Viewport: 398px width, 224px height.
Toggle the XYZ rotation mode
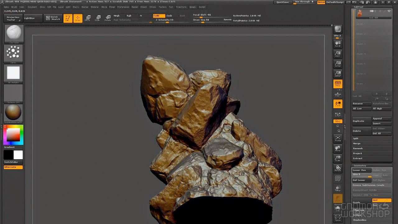(x=338, y=121)
